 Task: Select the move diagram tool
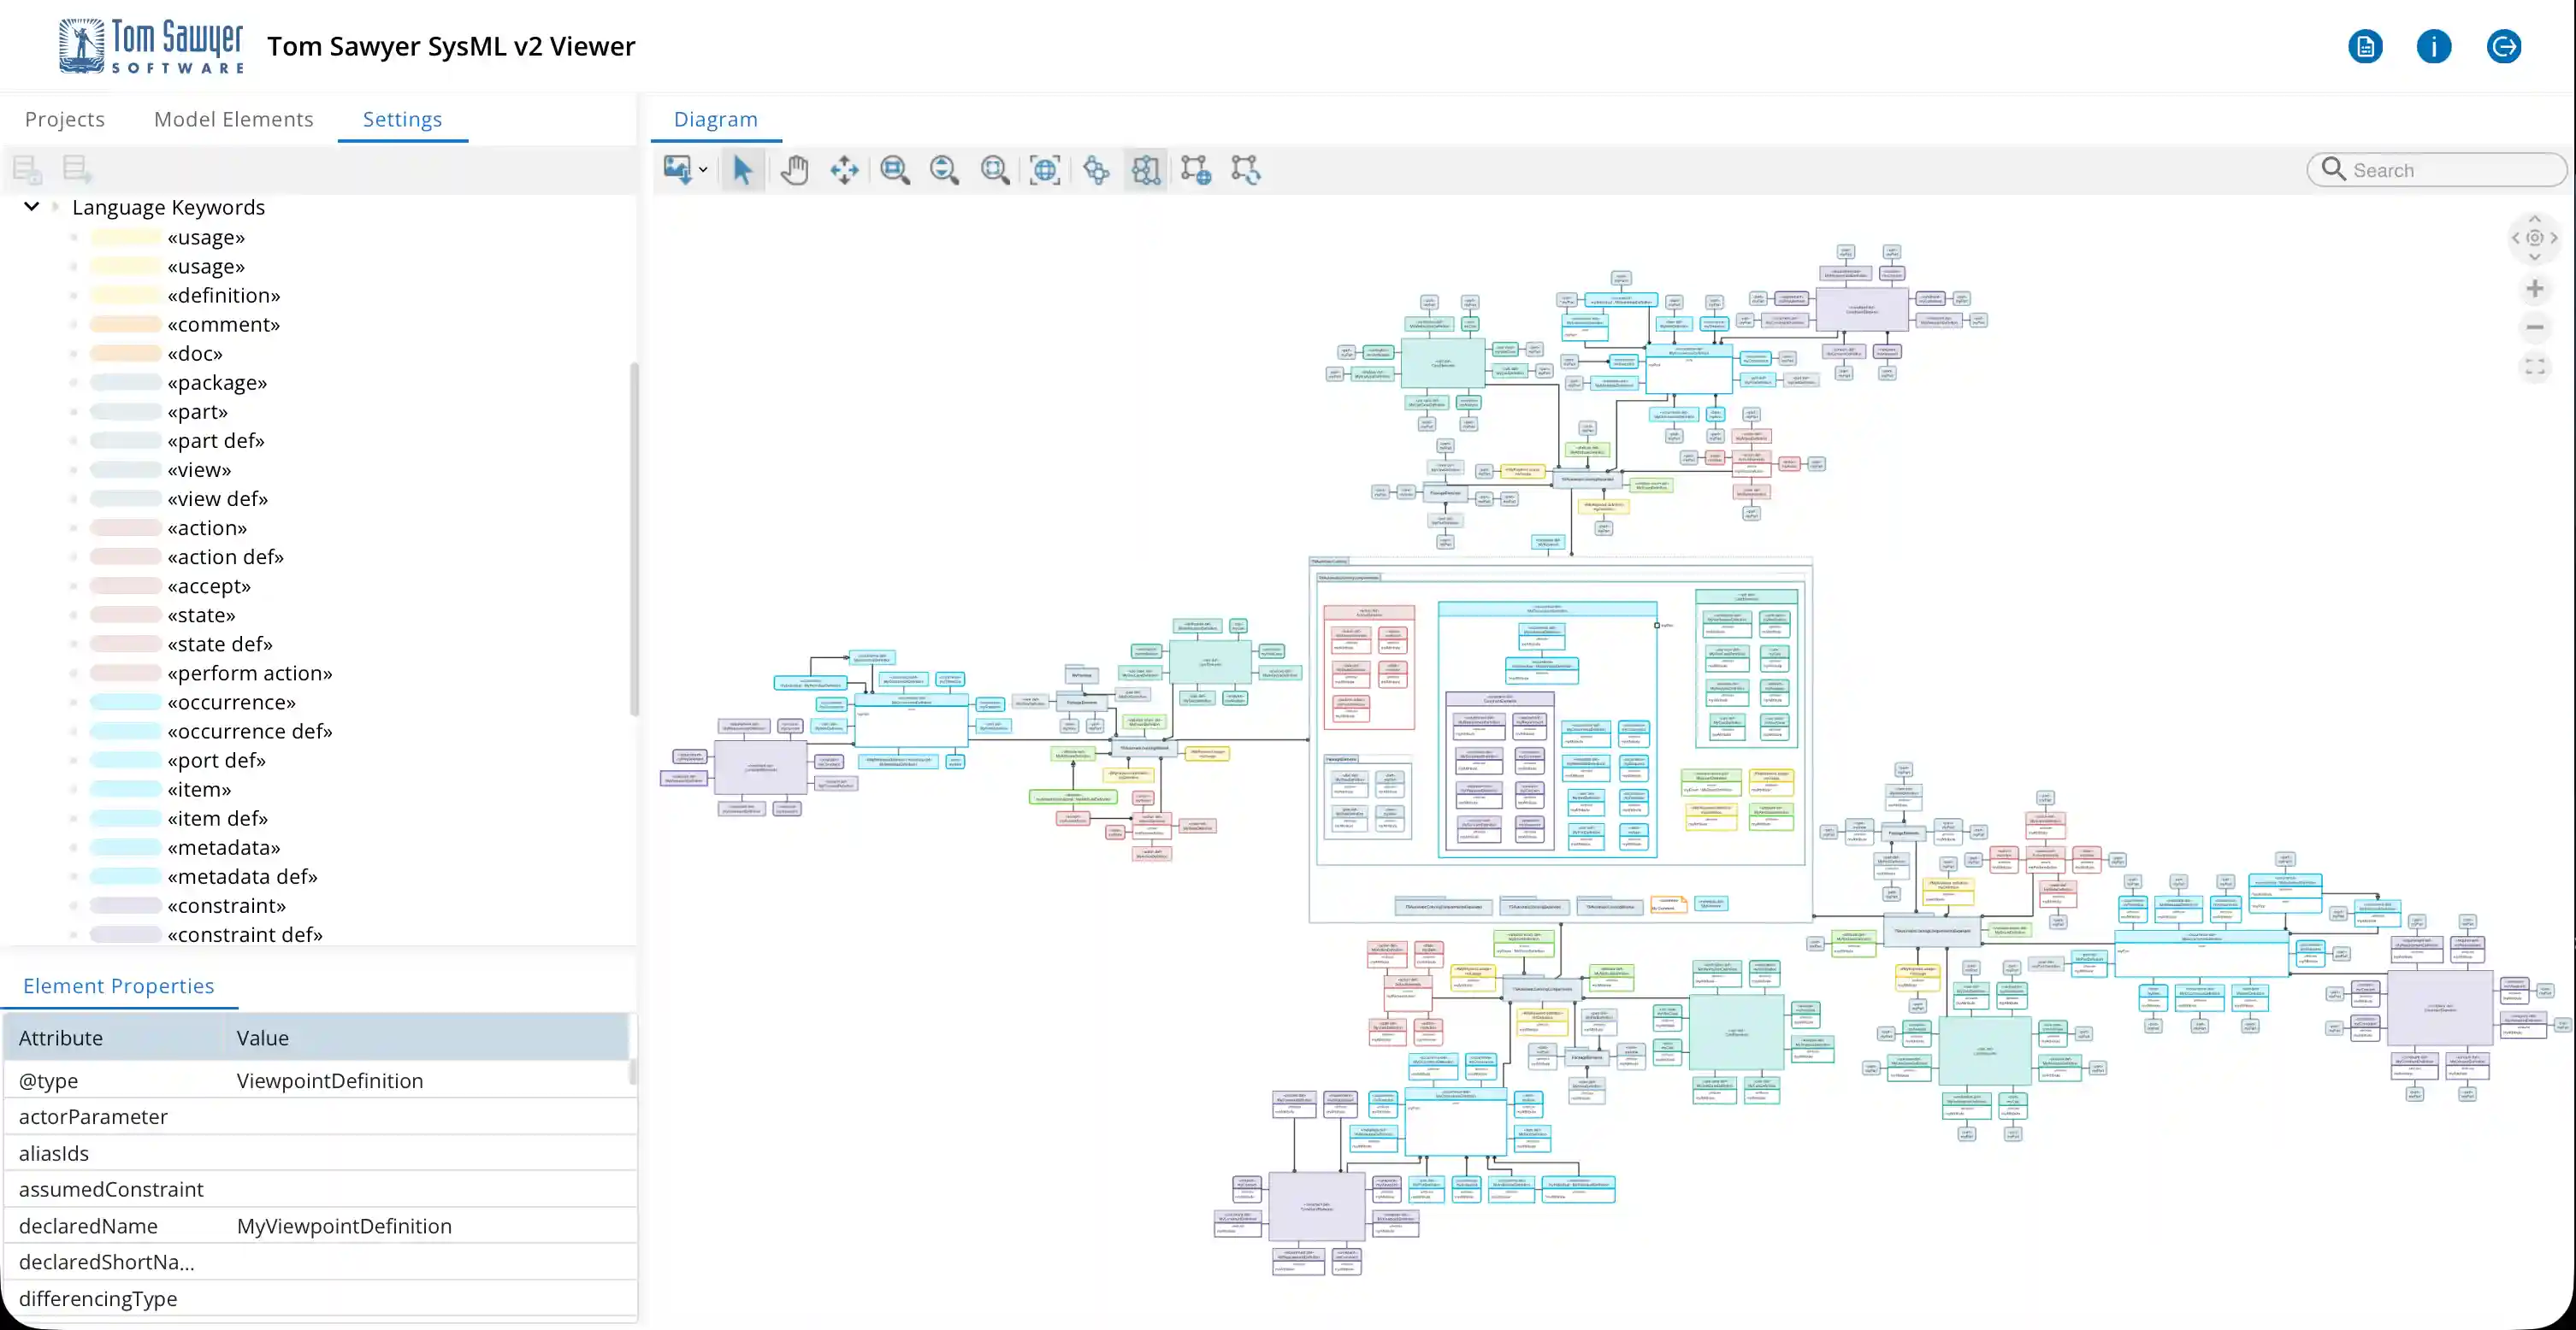(844, 170)
